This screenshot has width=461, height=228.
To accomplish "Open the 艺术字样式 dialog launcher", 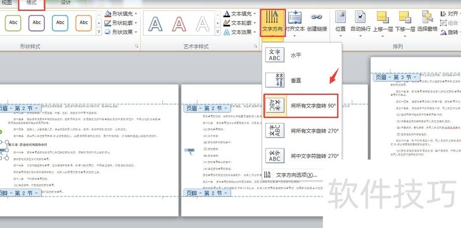I will click(255, 46).
